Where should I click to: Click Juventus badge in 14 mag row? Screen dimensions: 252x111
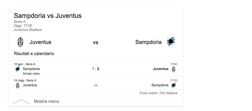coord(18,85)
